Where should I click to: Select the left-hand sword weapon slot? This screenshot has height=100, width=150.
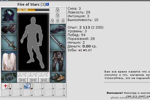[x=9, y=42]
